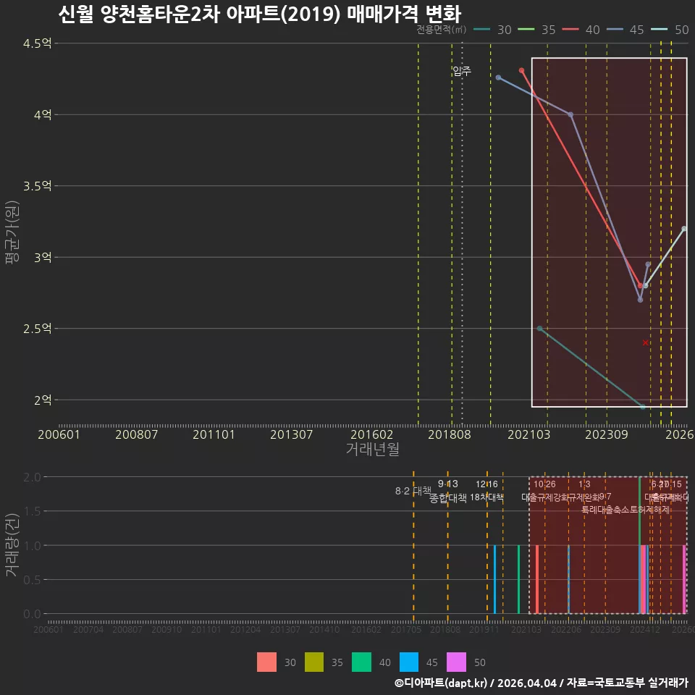Click the 12·16 policy date label
This screenshot has height=695, width=695.
[x=486, y=484]
